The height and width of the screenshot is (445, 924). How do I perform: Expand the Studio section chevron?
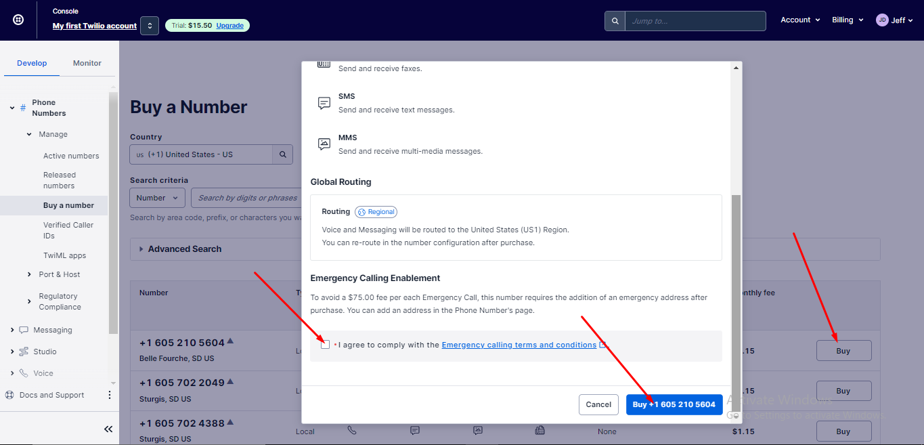pyautogui.click(x=12, y=352)
